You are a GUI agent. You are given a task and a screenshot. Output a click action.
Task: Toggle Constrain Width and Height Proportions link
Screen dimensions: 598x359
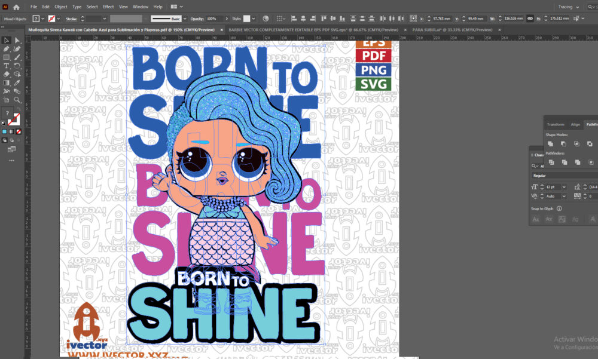point(530,19)
